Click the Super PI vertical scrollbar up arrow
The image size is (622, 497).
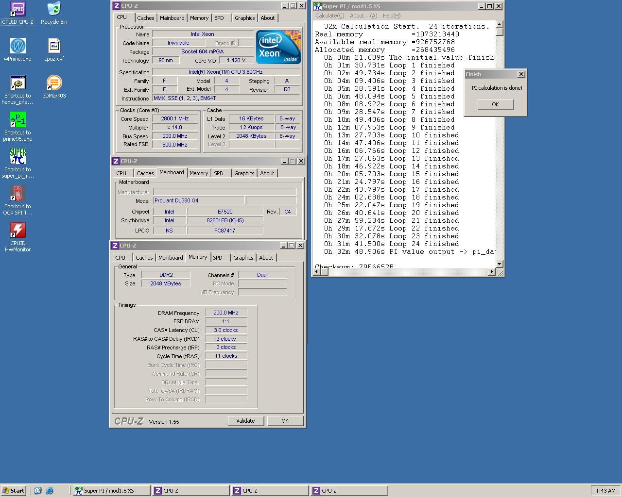[499, 24]
